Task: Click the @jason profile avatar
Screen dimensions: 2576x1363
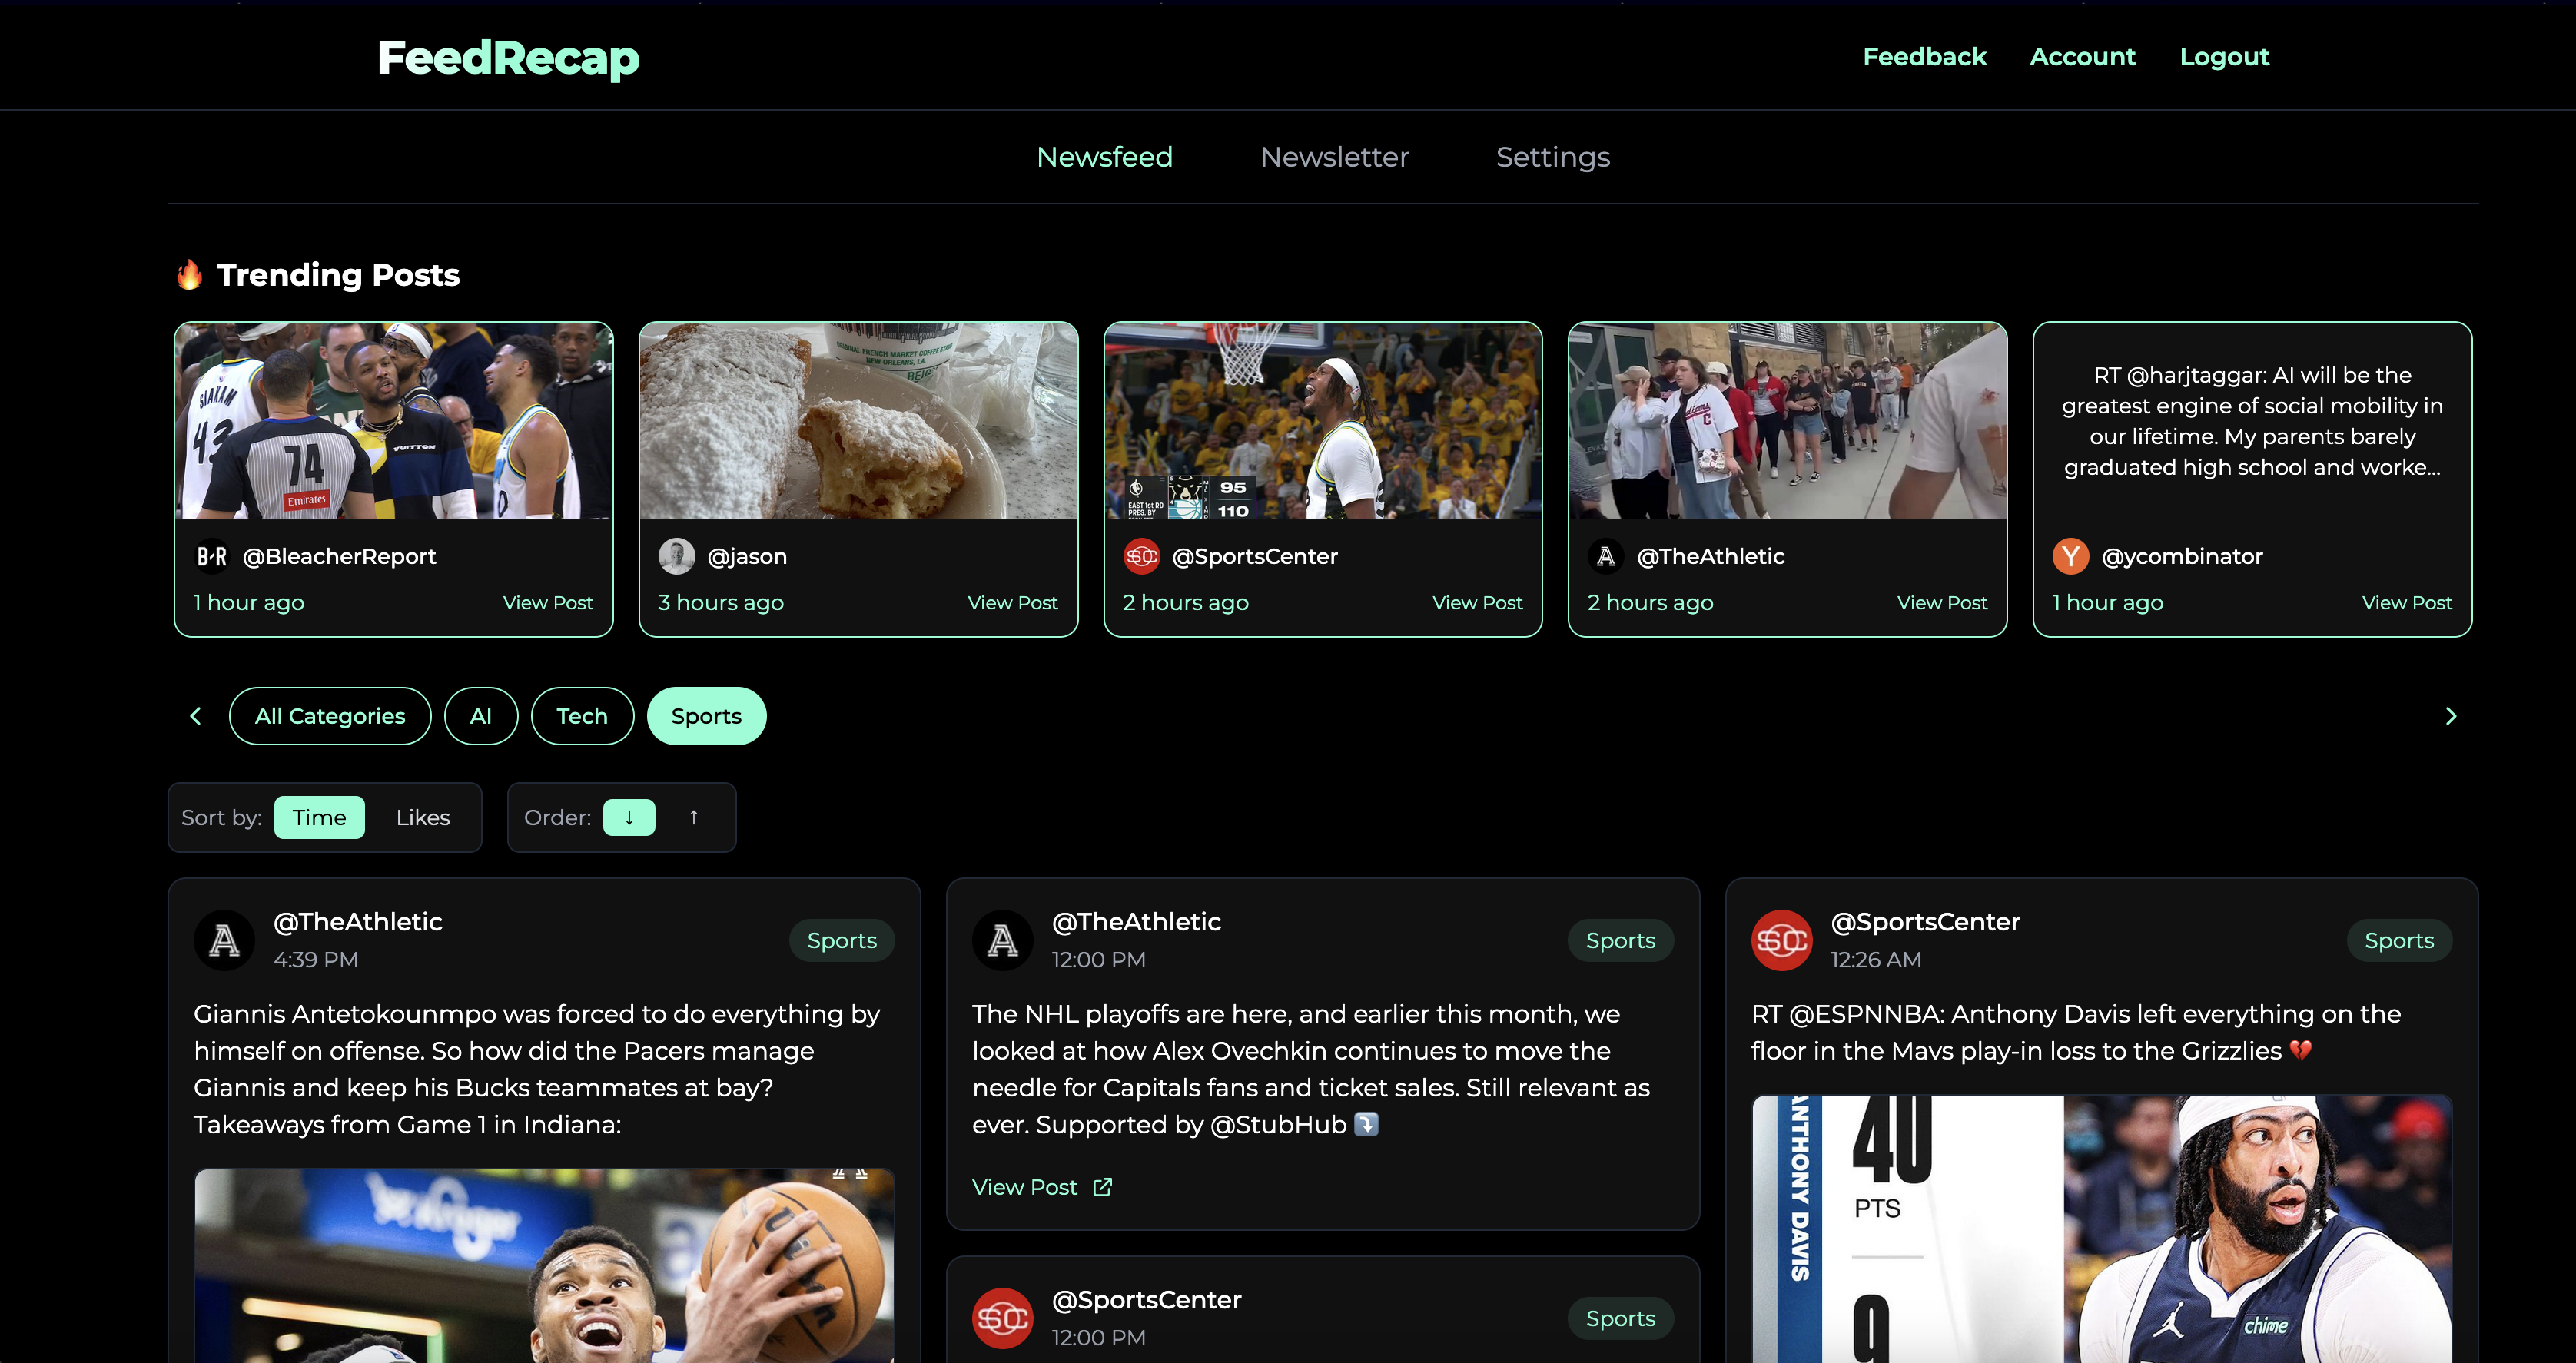Action: point(676,556)
